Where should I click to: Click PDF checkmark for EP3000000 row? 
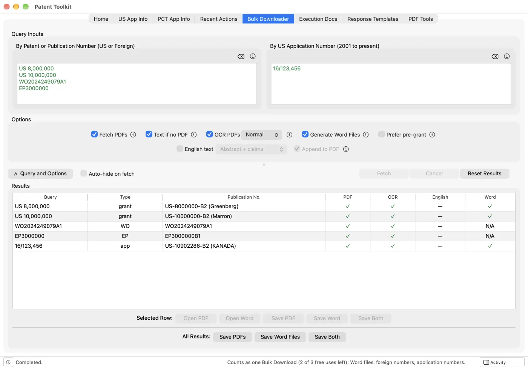click(x=348, y=236)
